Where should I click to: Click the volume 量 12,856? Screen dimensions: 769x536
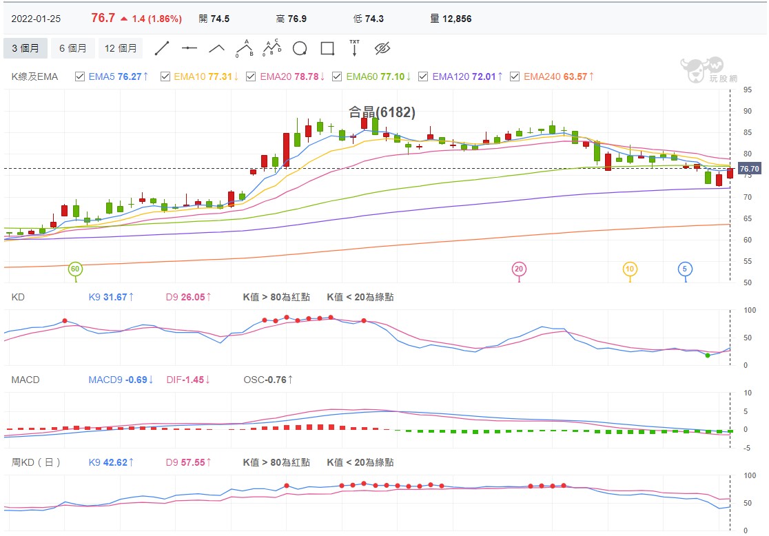coord(451,19)
